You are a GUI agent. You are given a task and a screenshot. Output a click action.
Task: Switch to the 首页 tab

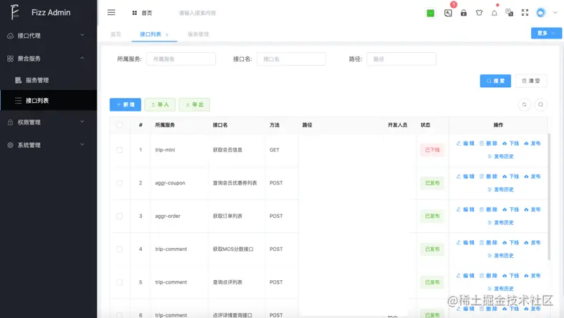(115, 34)
